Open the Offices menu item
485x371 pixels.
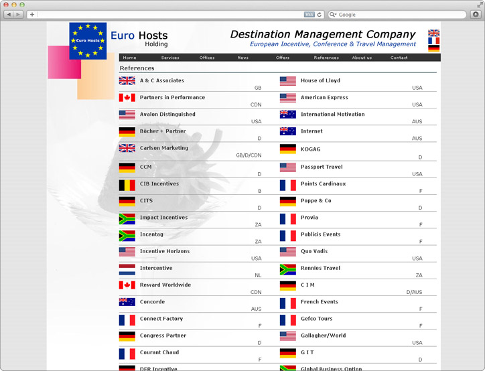click(x=207, y=58)
